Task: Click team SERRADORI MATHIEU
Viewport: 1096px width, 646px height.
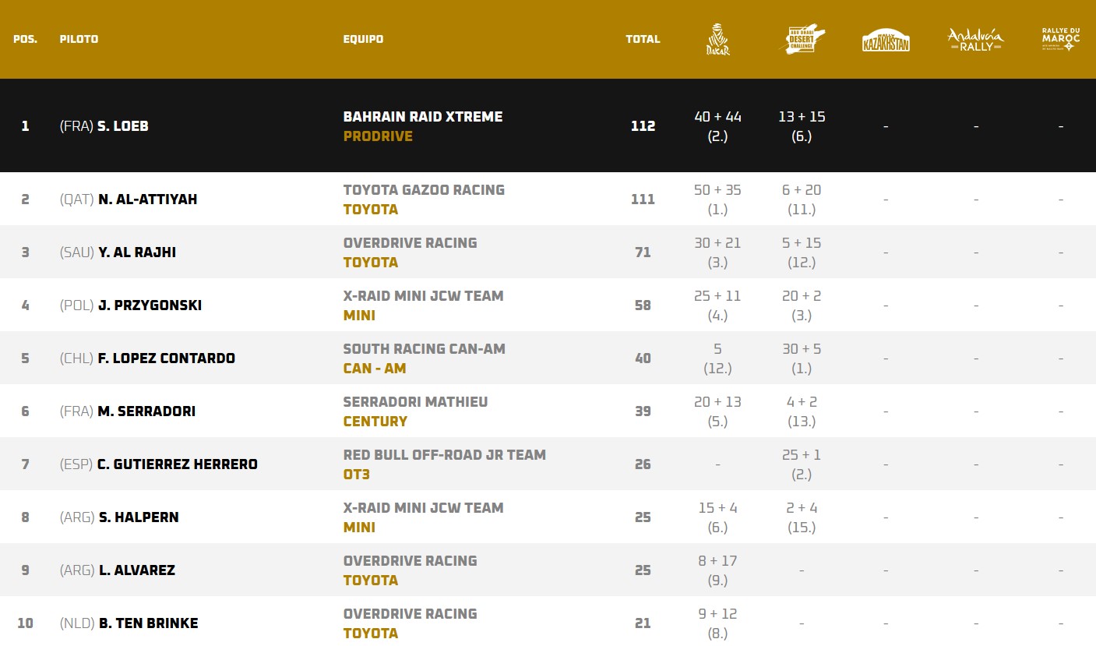Action: point(415,402)
